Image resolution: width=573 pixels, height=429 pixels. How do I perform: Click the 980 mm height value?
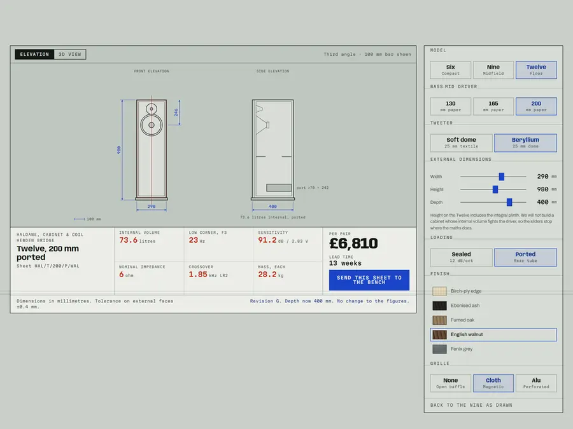[546, 189]
